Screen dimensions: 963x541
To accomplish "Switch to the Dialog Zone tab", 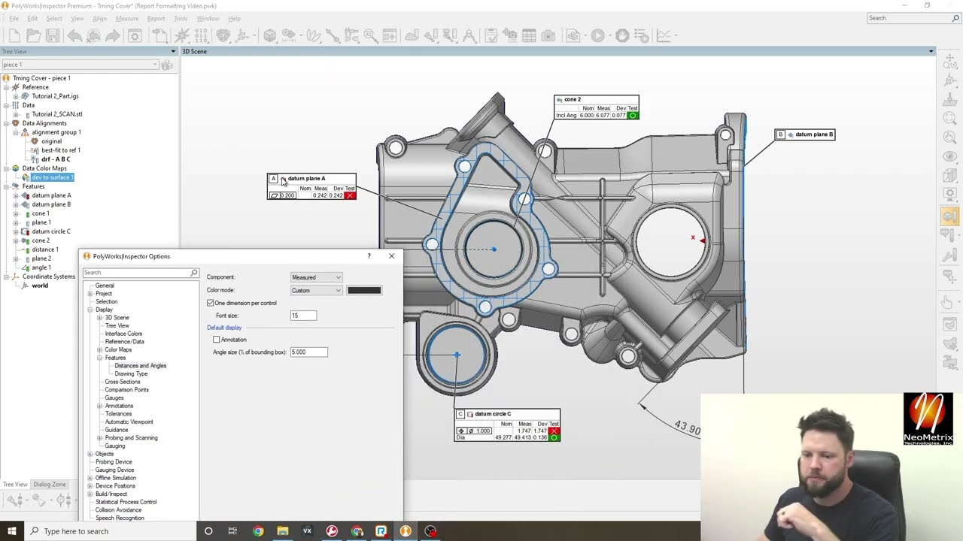I will (50, 485).
